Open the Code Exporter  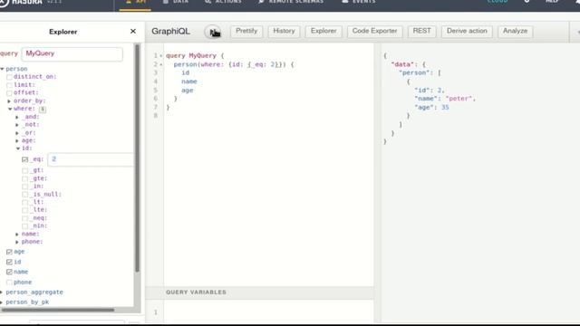(x=374, y=31)
